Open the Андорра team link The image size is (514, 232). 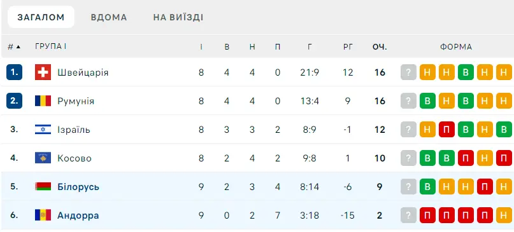78,215
